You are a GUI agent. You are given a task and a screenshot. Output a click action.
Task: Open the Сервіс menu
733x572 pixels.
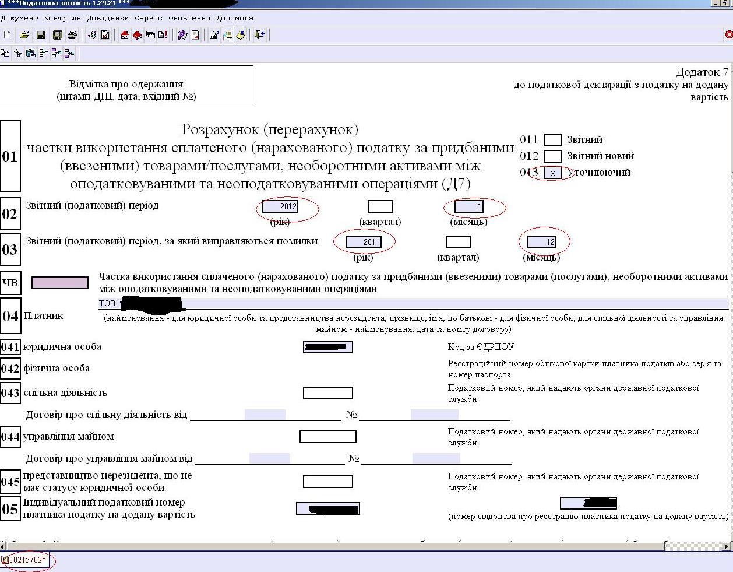(148, 18)
